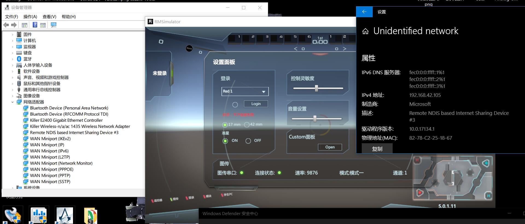
Task: Select the 17 mm radio option
Action: click(x=225, y=125)
